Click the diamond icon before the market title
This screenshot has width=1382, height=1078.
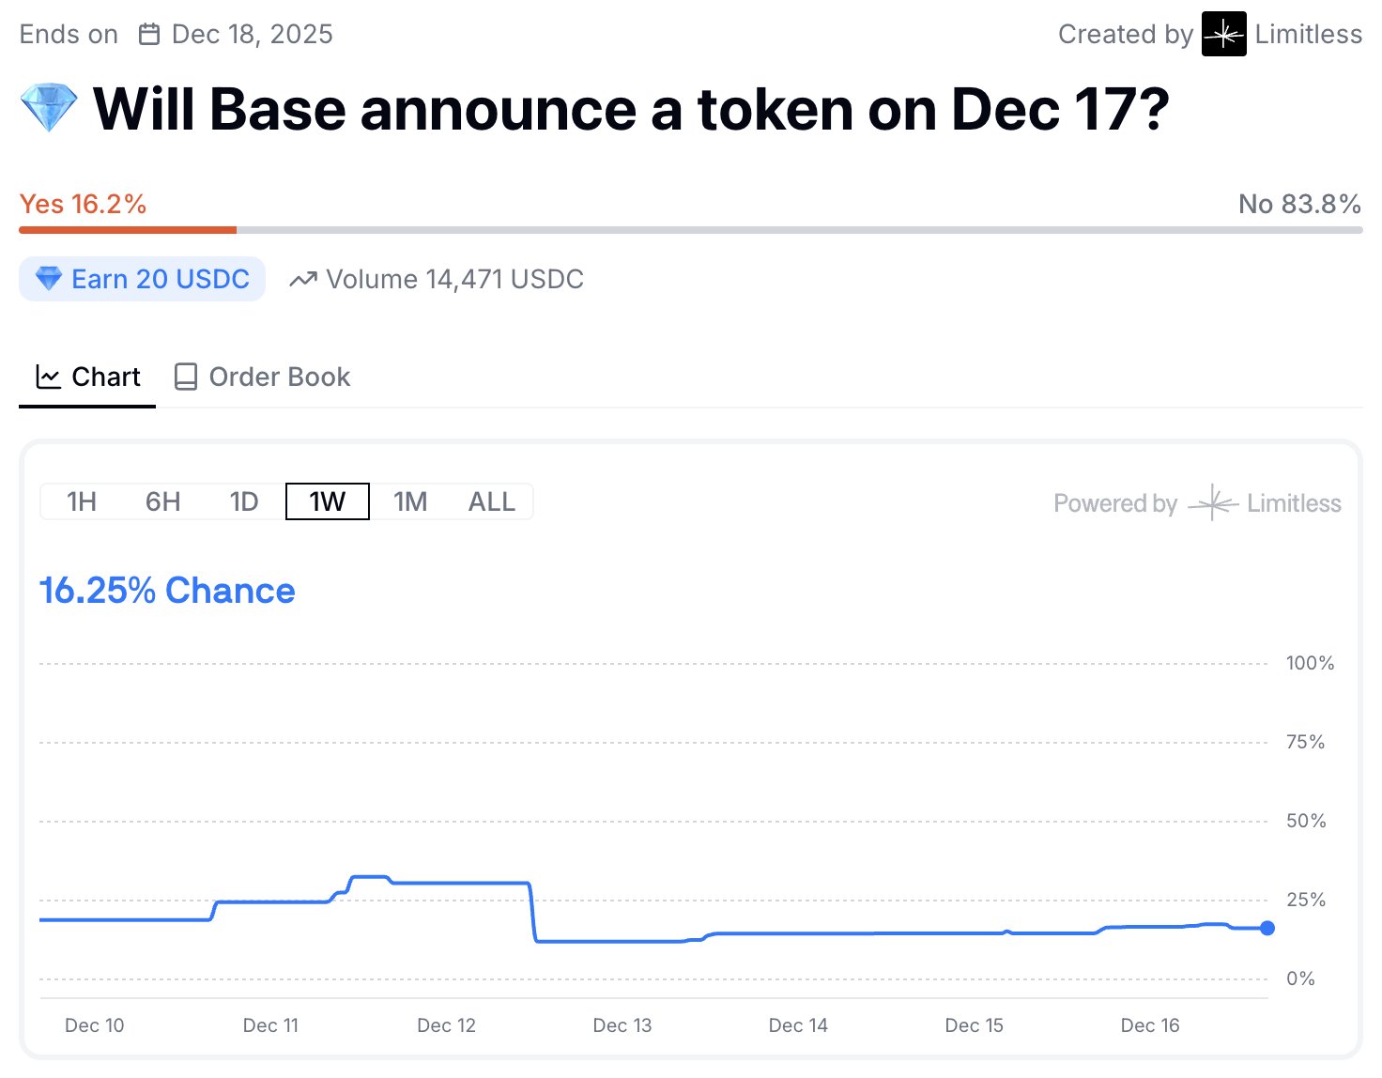pyautogui.click(x=49, y=108)
